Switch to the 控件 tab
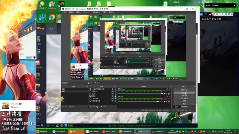The image size is (239, 134). [177, 107]
